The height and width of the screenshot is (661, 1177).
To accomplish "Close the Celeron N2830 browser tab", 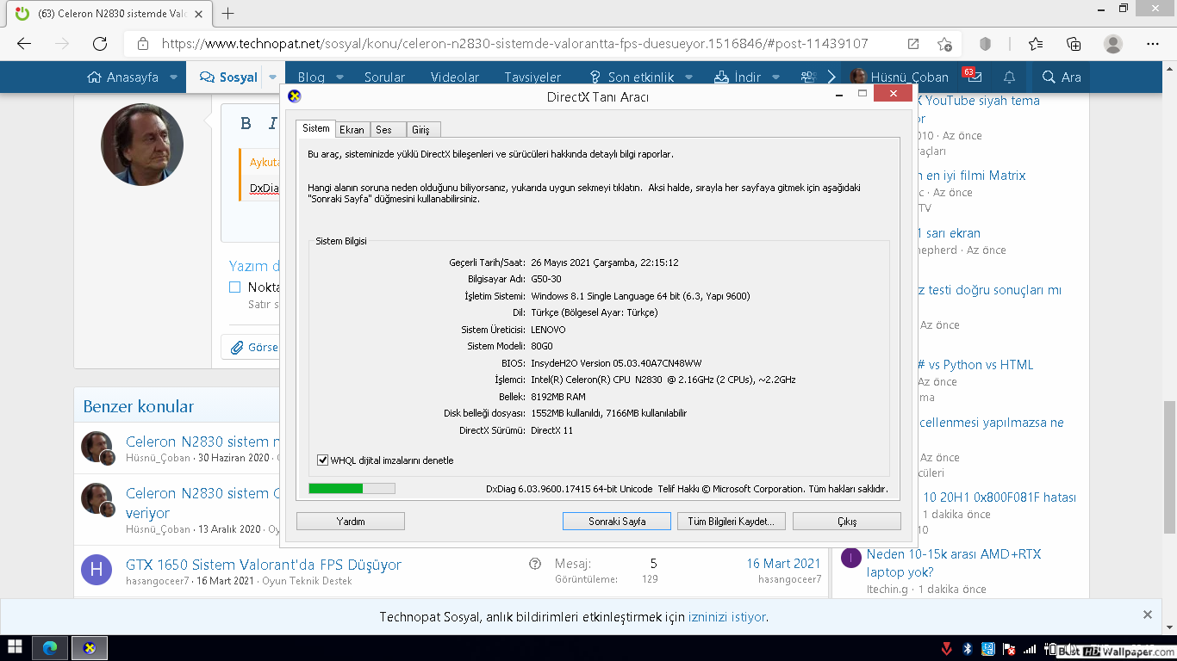I will pyautogui.click(x=197, y=13).
